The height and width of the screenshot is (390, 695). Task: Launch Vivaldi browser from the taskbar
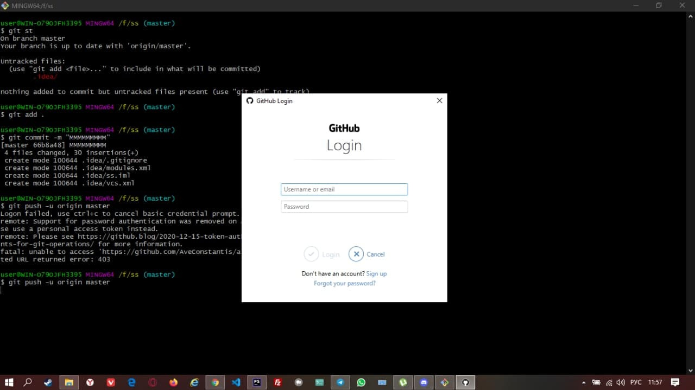111,382
